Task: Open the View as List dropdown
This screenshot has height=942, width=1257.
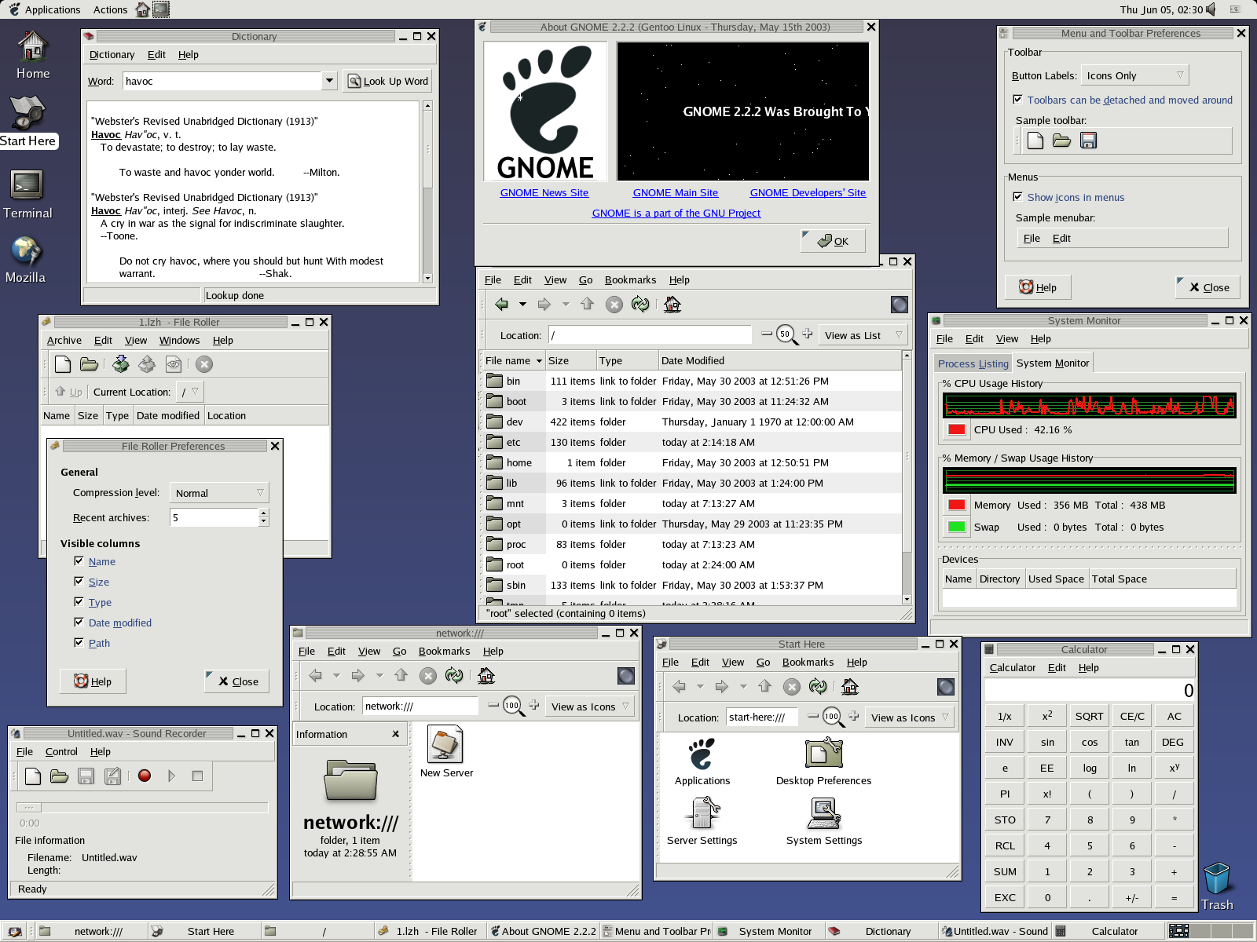Action: point(863,335)
